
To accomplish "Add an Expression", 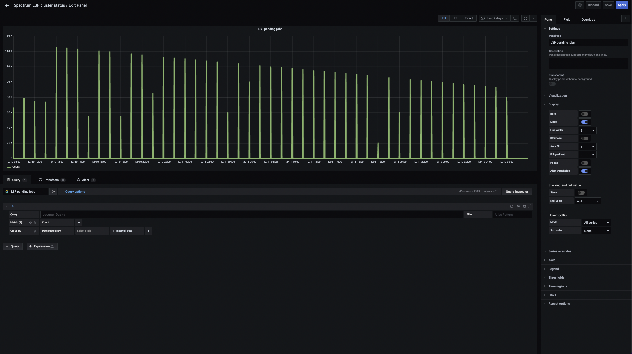I will point(42,246).
